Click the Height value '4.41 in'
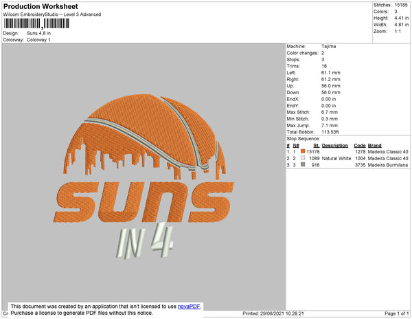Viewport: 412px width, 319px height. pyautogui.click(x=402, y=18)
